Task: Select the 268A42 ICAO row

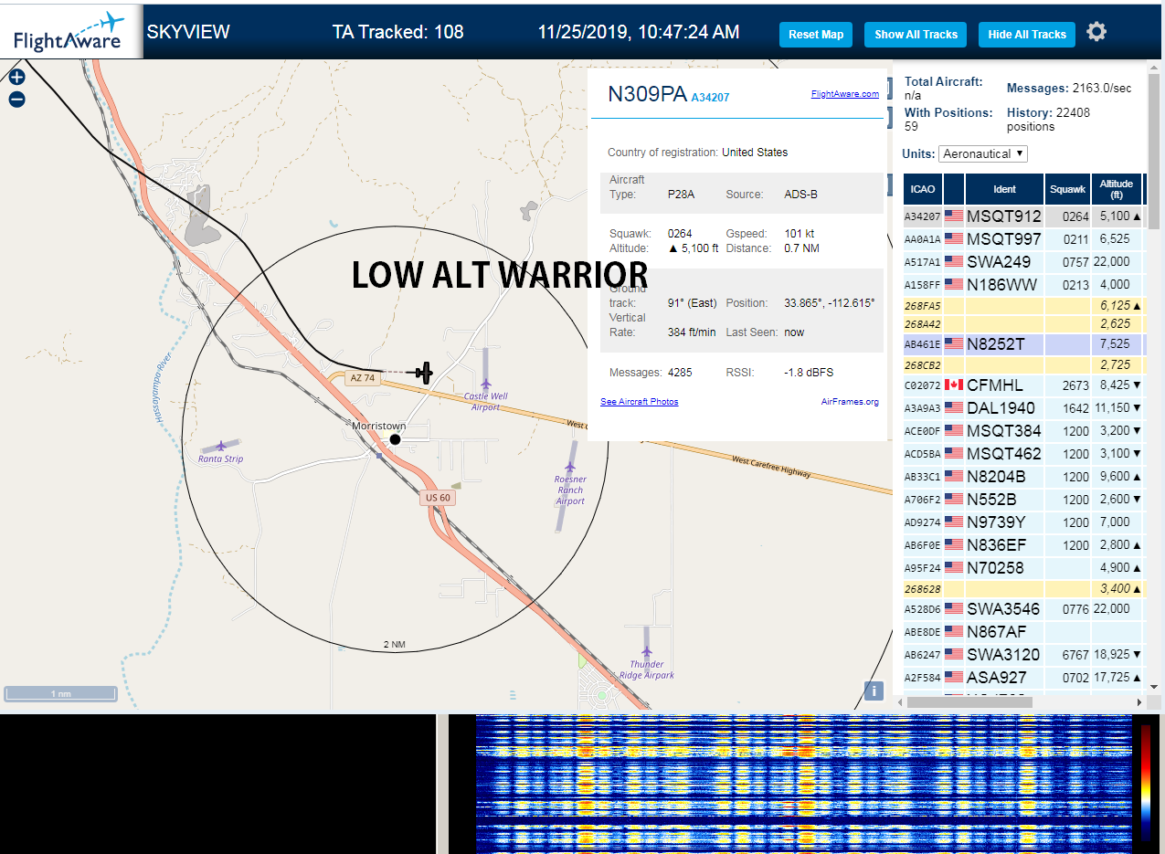Action: [1022, 324]
